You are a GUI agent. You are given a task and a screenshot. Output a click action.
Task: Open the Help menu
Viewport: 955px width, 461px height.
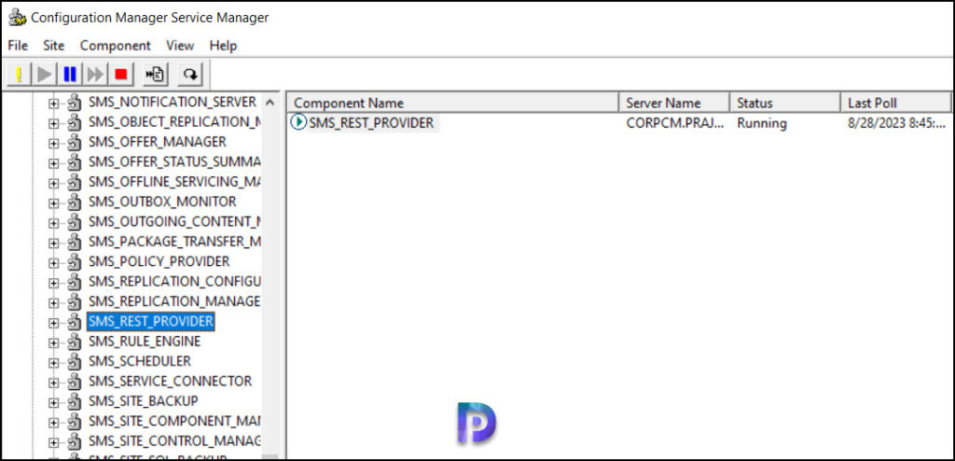(x=223, y=46)
